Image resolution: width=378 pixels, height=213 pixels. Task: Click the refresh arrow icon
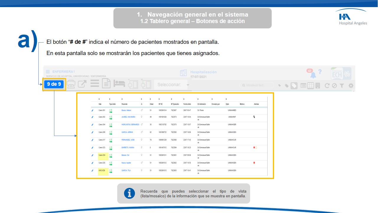pyautogui.click(x=327, y=85)
